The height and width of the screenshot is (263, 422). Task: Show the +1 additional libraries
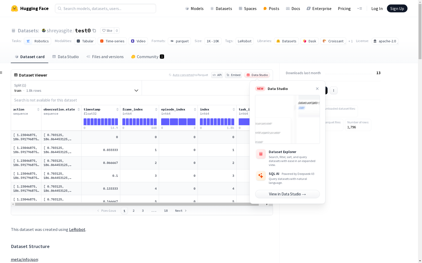coord(351,41)
